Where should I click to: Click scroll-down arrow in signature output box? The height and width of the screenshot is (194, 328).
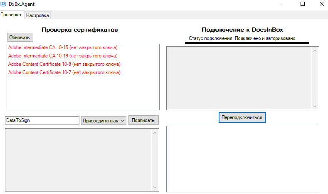pyautogui.click(x=155, y=187)
